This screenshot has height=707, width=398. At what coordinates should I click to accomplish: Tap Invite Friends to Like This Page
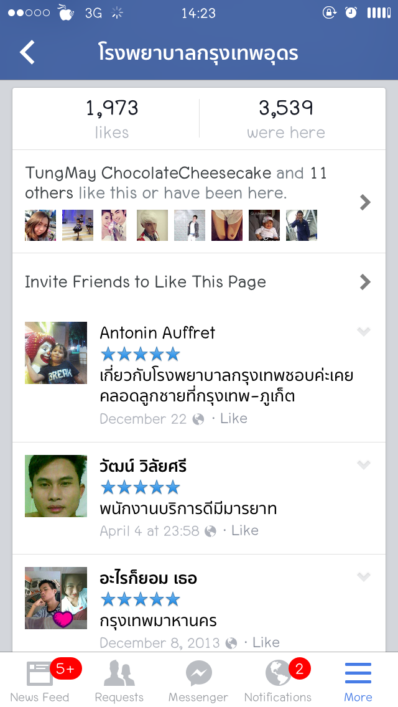pyautogui.click(x=146, y=282)
